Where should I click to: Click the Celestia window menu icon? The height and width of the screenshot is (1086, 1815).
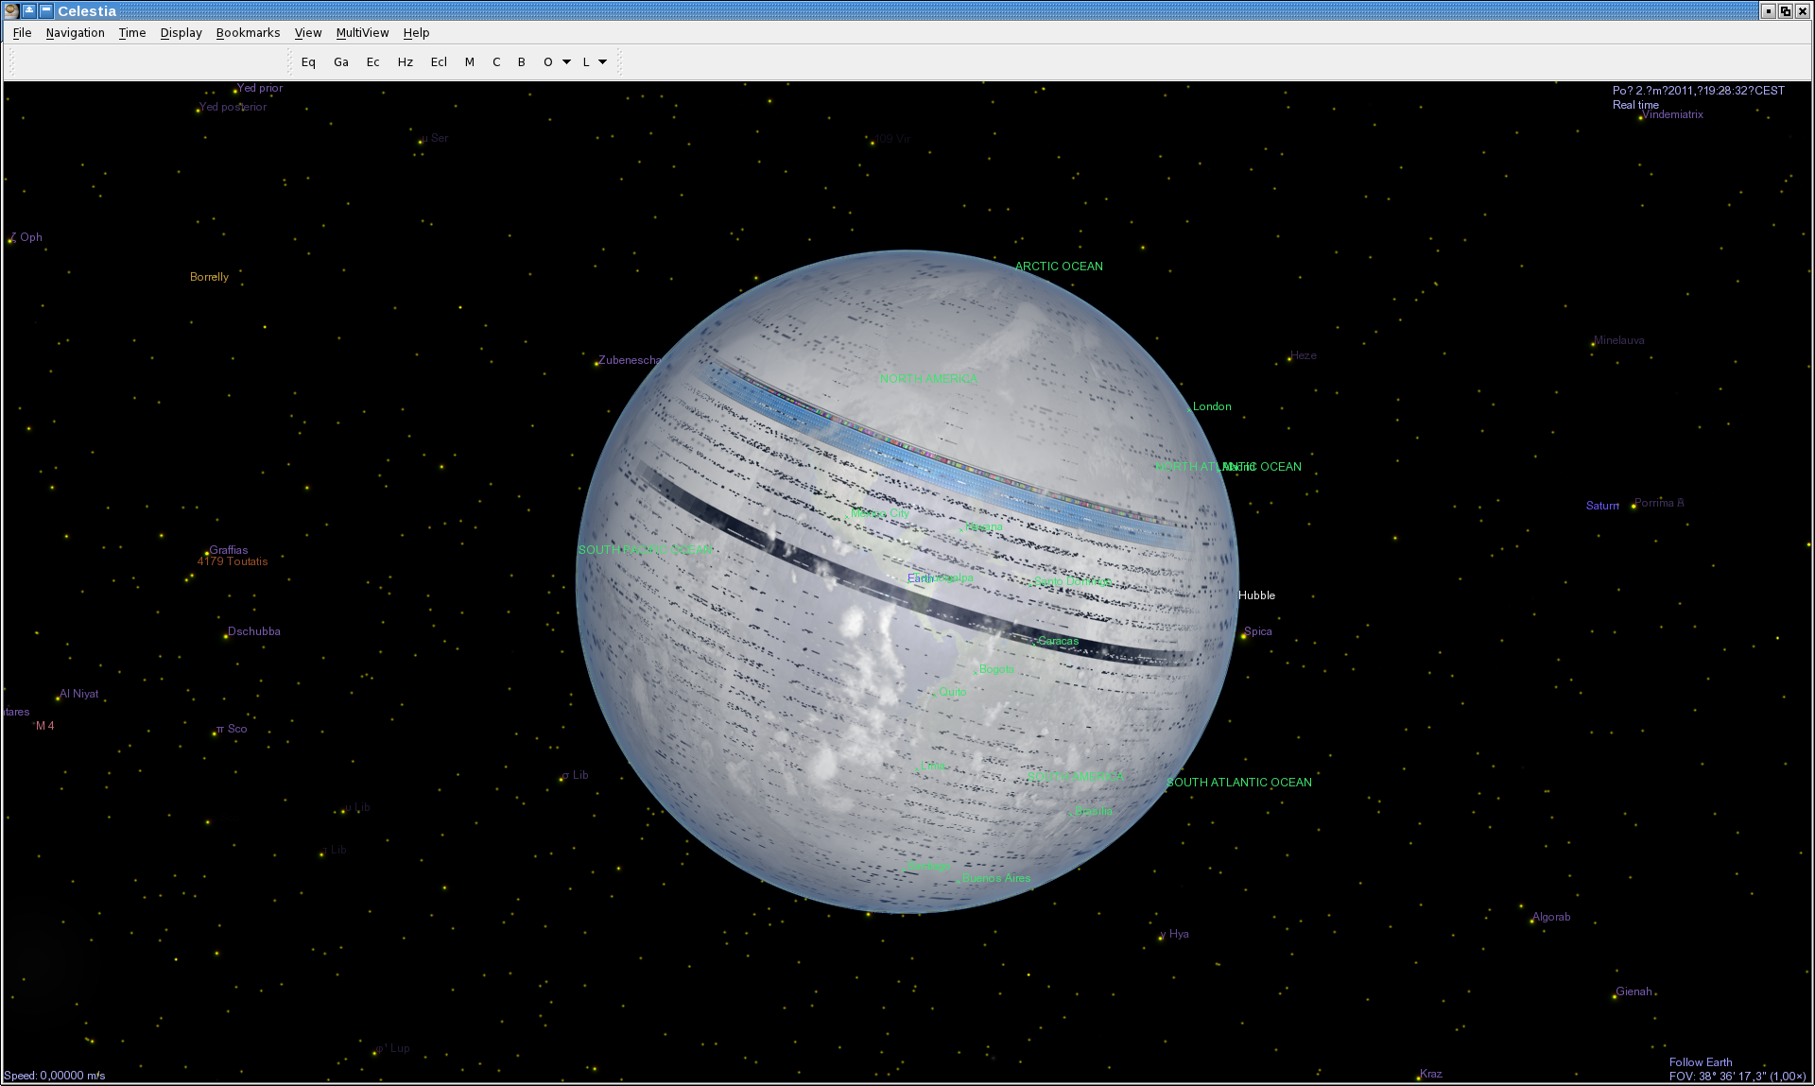tap(11, 10)
